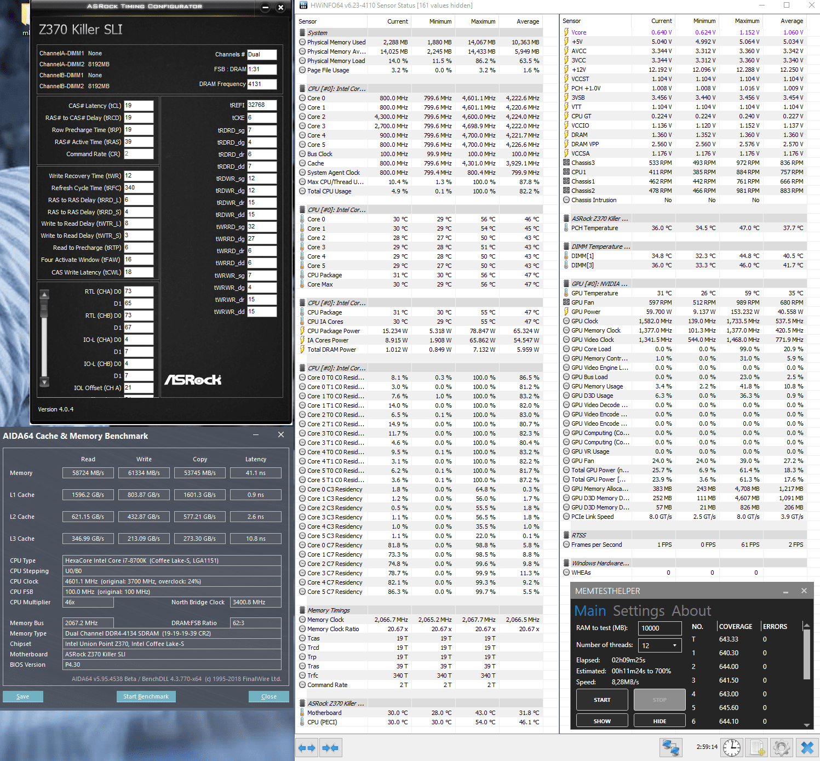
Task: Click the collapse columns arrows icon in HWiNFO
Action: pyautogui.click(x=330, y=748)
